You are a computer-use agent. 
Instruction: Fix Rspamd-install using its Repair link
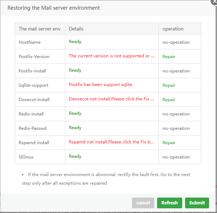[x=169, y=143]
